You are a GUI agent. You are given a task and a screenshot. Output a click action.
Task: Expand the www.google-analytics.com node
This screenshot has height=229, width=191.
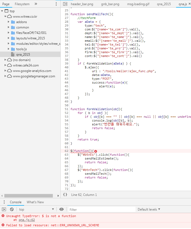click(5, 71)
